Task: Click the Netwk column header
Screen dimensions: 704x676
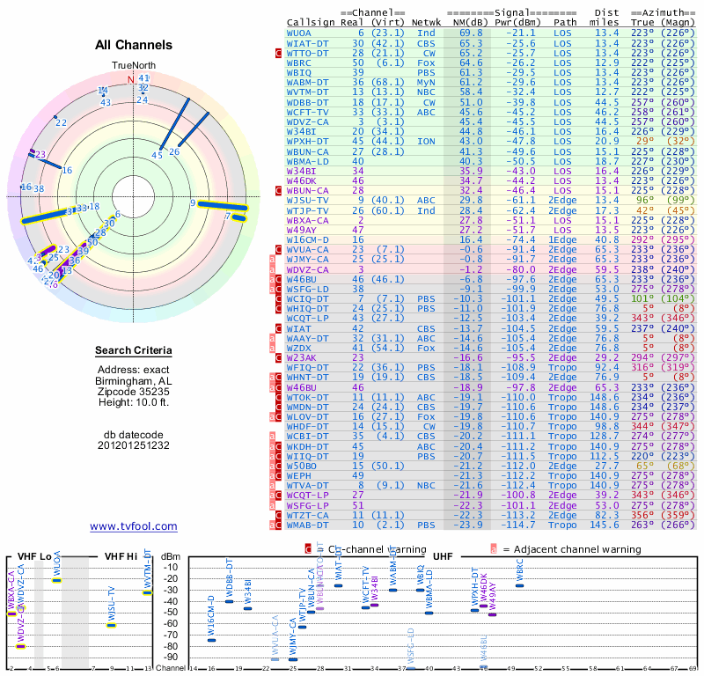Action: click(427, 23)
